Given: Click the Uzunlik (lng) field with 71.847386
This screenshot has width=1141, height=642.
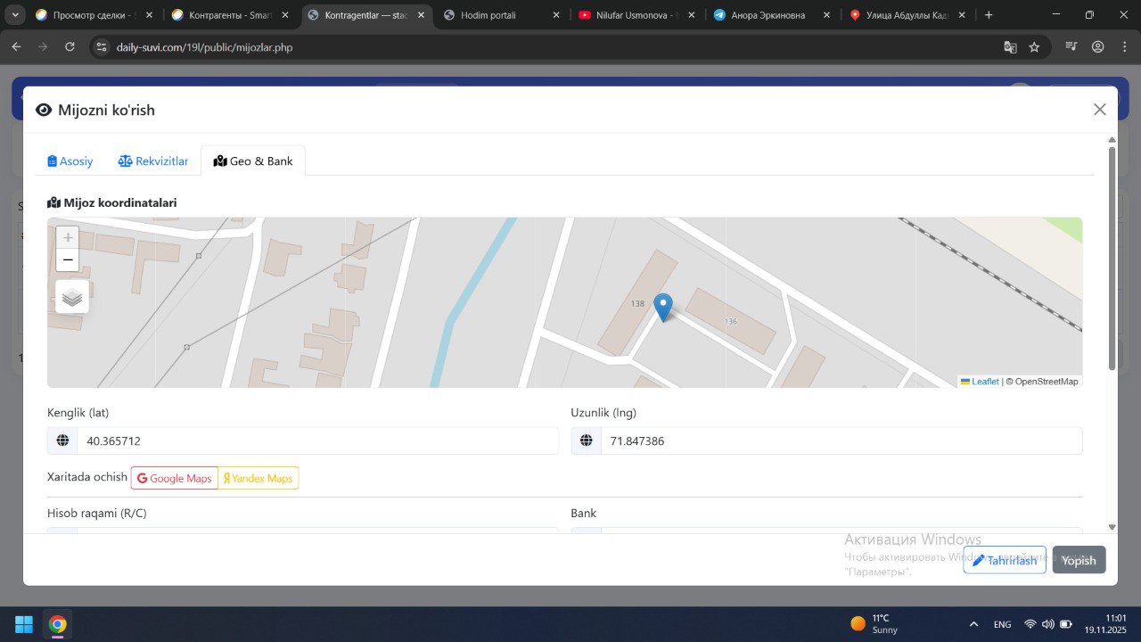Looking at the screenshot, I should tap(841, 440).
